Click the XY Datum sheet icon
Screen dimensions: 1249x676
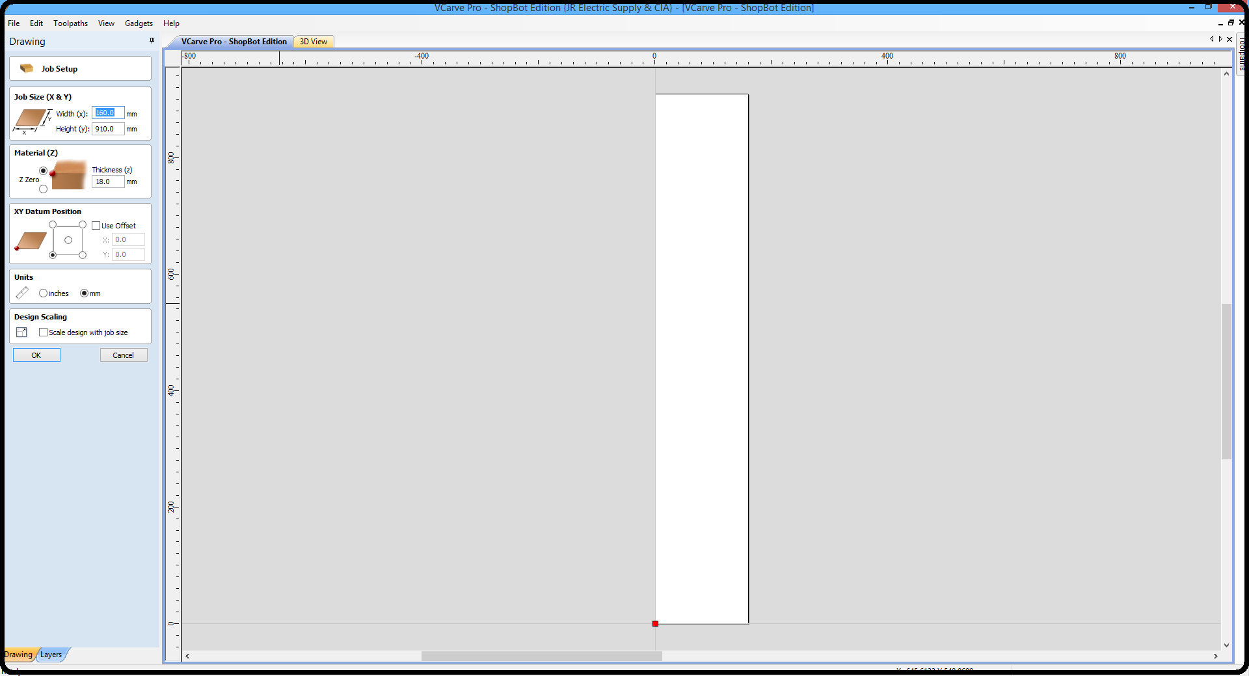30,241
